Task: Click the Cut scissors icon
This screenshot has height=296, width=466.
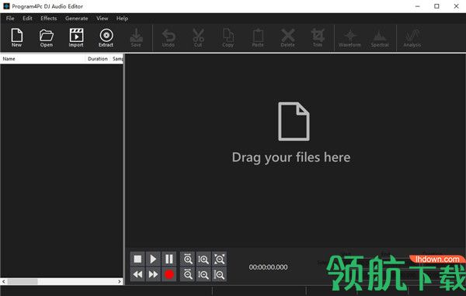Action: tap(198, 37)
